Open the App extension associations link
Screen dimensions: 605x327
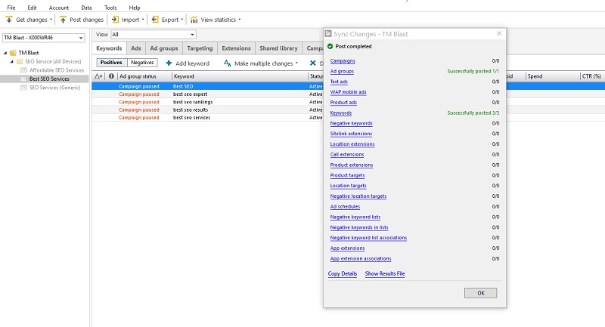[x=361, y=258]
